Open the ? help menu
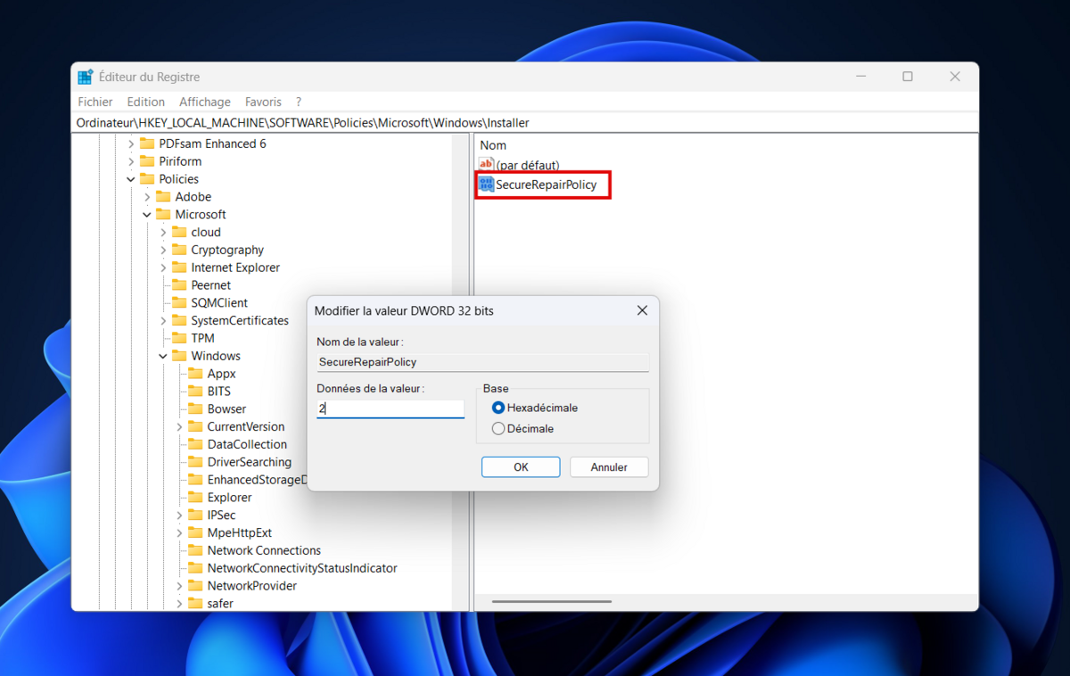 pyautogui.click(x=299, y=102)
